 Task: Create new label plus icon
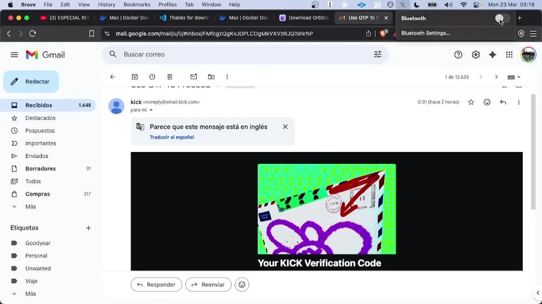coord(88,228)
